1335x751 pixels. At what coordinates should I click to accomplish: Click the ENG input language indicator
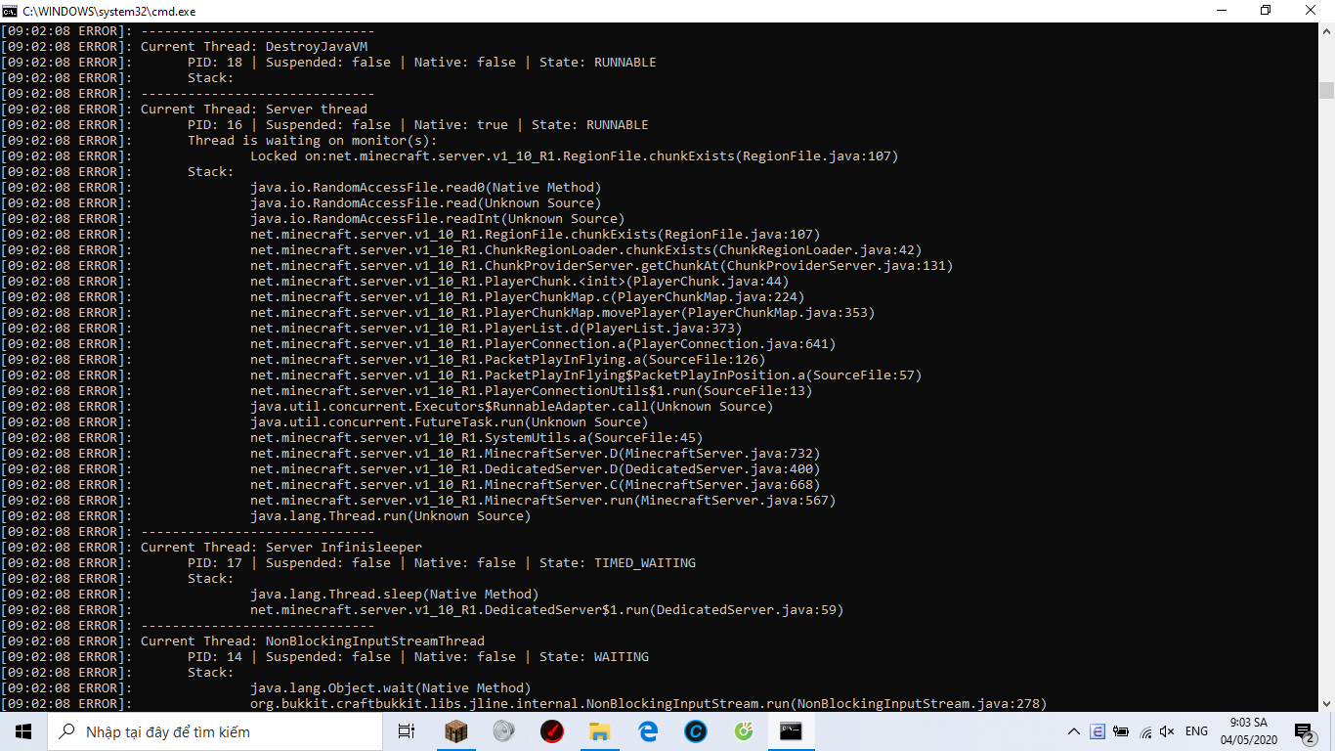1196,731
